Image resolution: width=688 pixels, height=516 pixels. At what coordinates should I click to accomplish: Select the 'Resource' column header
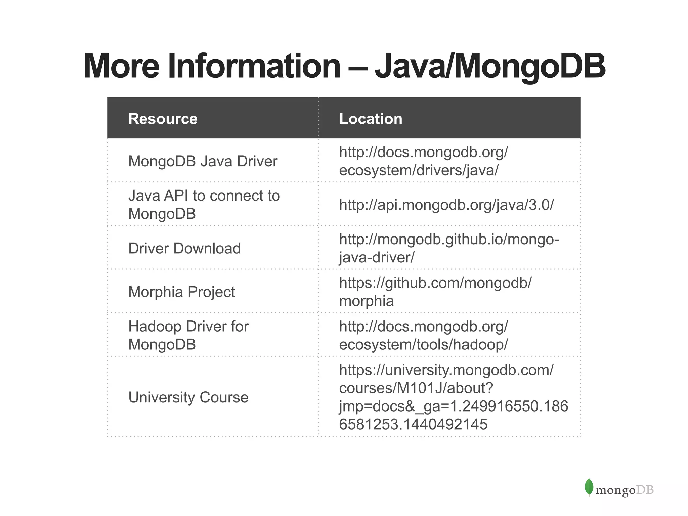coord(213,118)
